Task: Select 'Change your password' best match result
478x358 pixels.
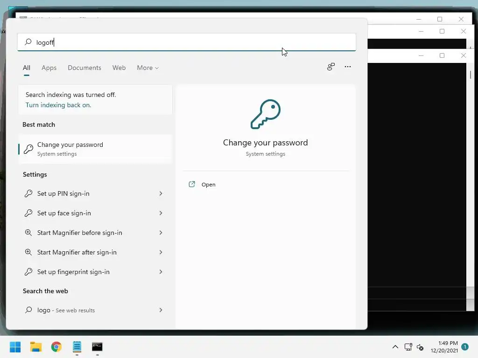Action: coord(95,149)
